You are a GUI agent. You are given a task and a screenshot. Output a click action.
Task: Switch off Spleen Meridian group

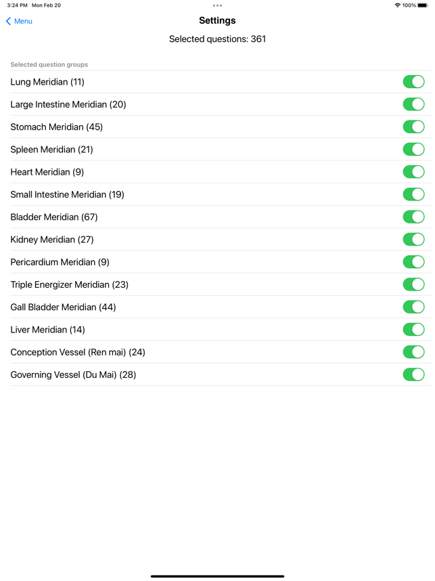(x=413, y=150)
